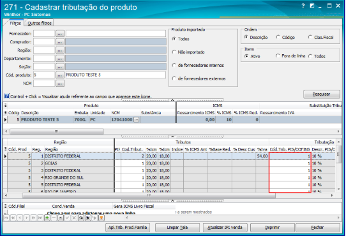Select PRODUTO TESTE 5 row in Produto grid
The height and width of the screenshot is (236, 346).
(x=172, y=120)
